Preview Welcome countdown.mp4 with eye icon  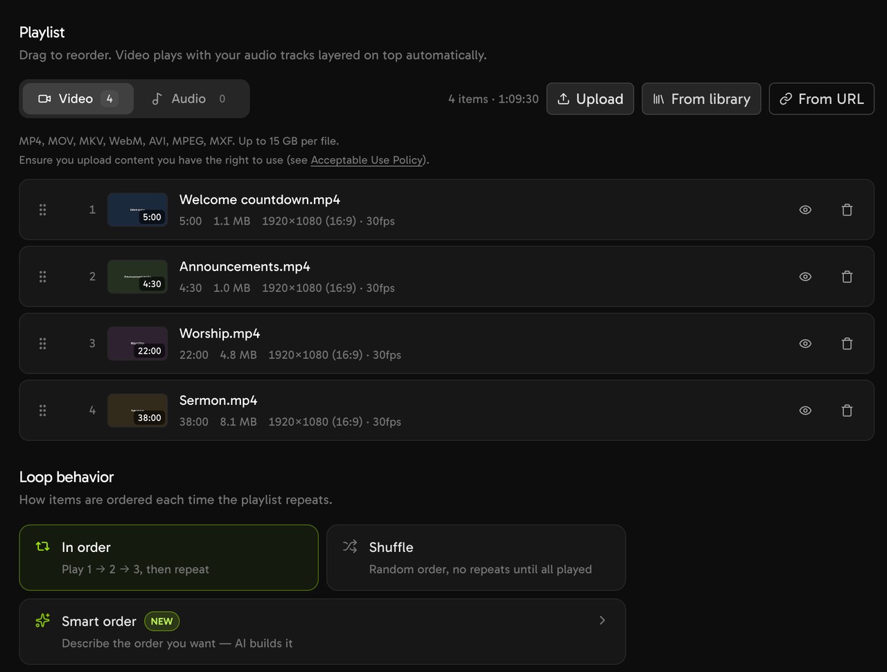pos(805,209)
